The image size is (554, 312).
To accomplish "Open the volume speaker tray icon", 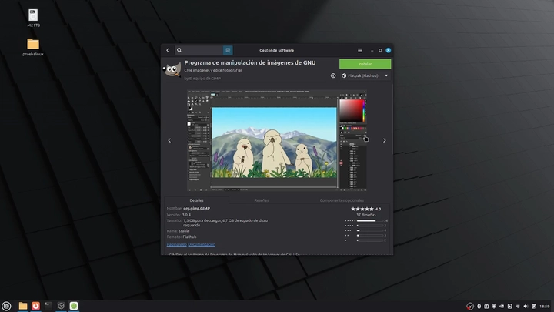I will coord(526,307).
